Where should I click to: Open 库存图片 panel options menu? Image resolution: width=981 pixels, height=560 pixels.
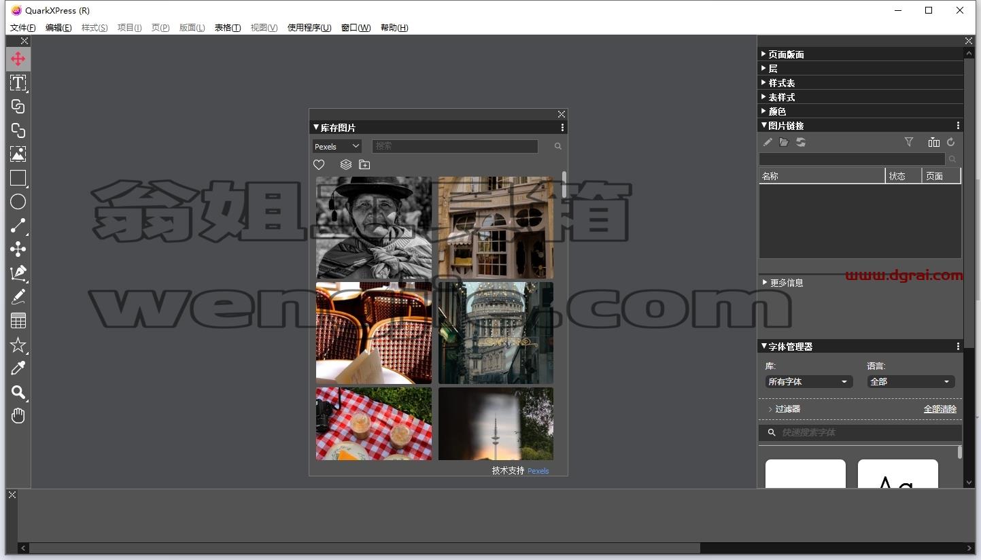[562, 128]
